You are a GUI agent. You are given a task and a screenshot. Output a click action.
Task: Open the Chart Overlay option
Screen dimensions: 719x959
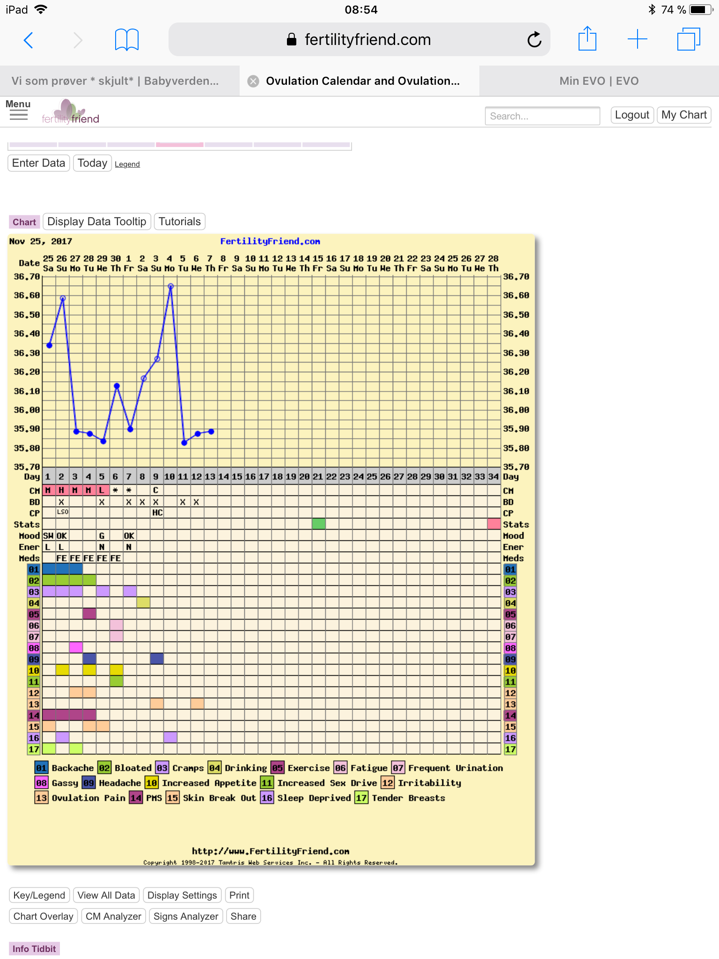click(x=43, y=916)
